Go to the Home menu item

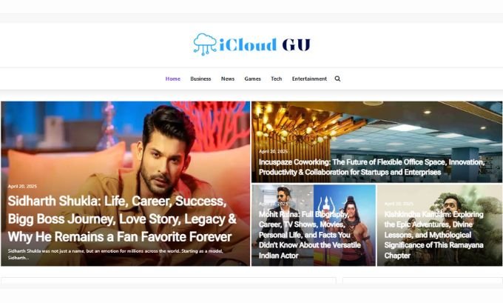[173, 79]
